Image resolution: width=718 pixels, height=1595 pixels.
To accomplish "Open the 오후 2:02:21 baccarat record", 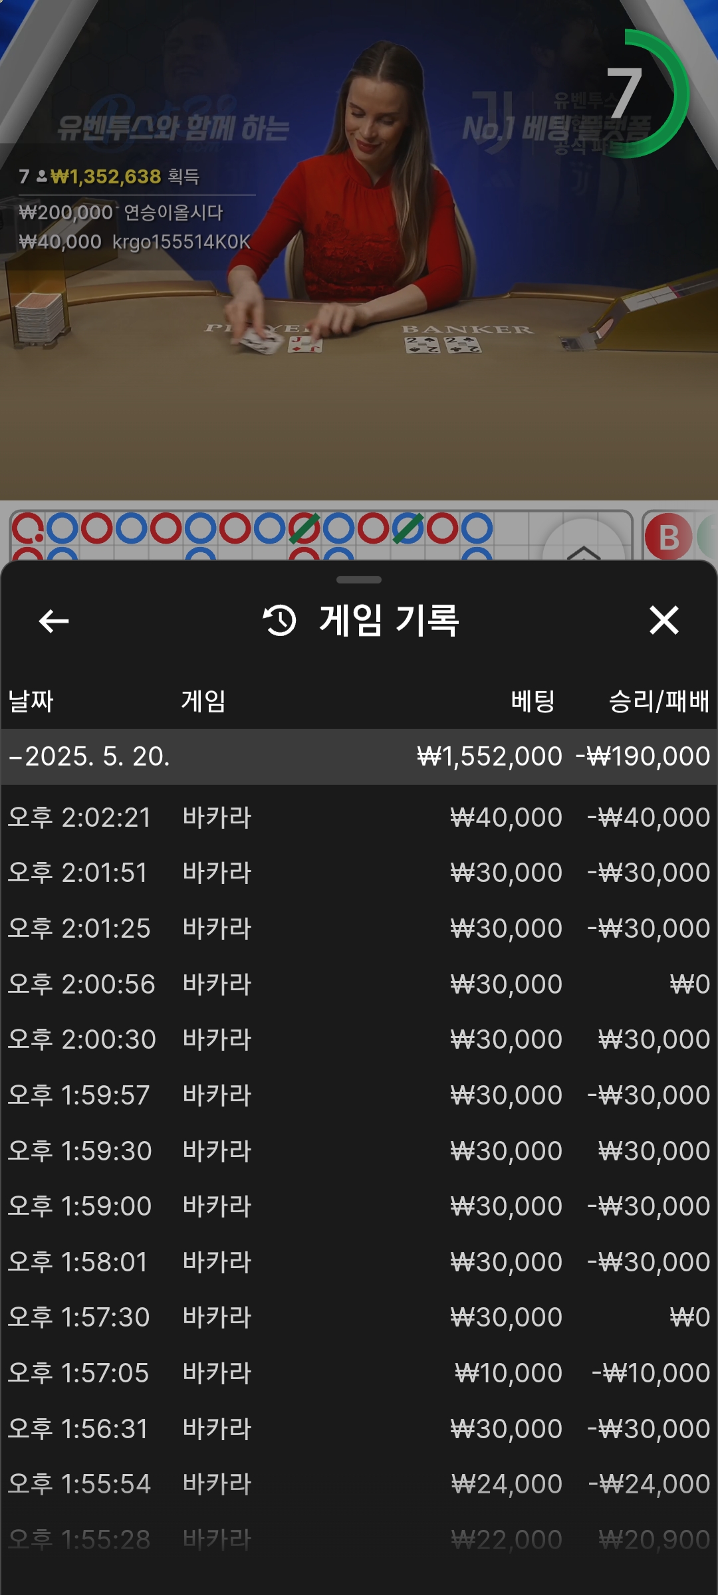I will [359, 817].
